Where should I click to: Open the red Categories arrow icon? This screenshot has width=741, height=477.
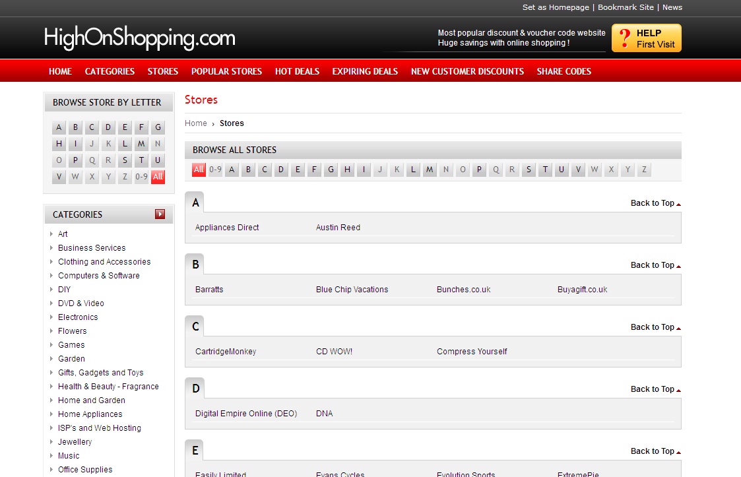click(x=160, y=214)
